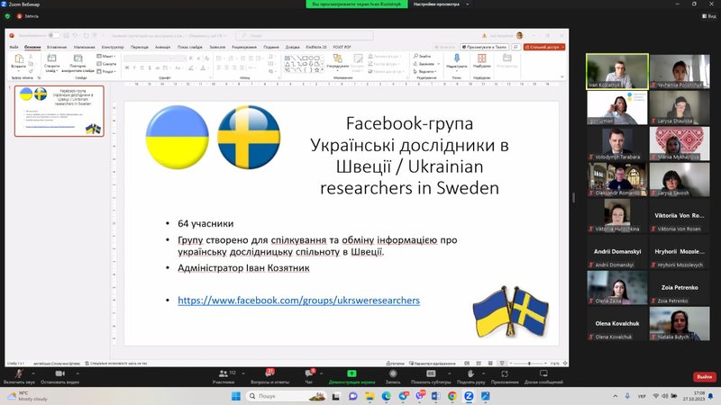
Task: Click Ivan Koziatnyk video thumbnail
Action: point(617,71)
